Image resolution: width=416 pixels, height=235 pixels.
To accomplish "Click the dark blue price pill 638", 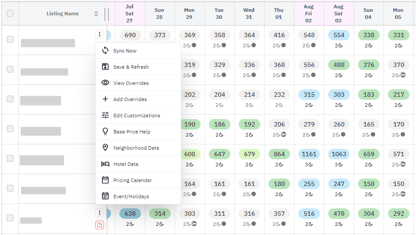I will tap(130, 214).
